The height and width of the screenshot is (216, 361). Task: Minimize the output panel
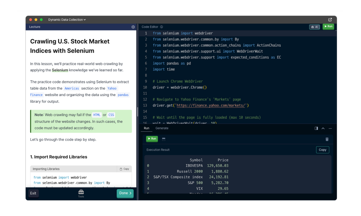click(x=330, y=128)
